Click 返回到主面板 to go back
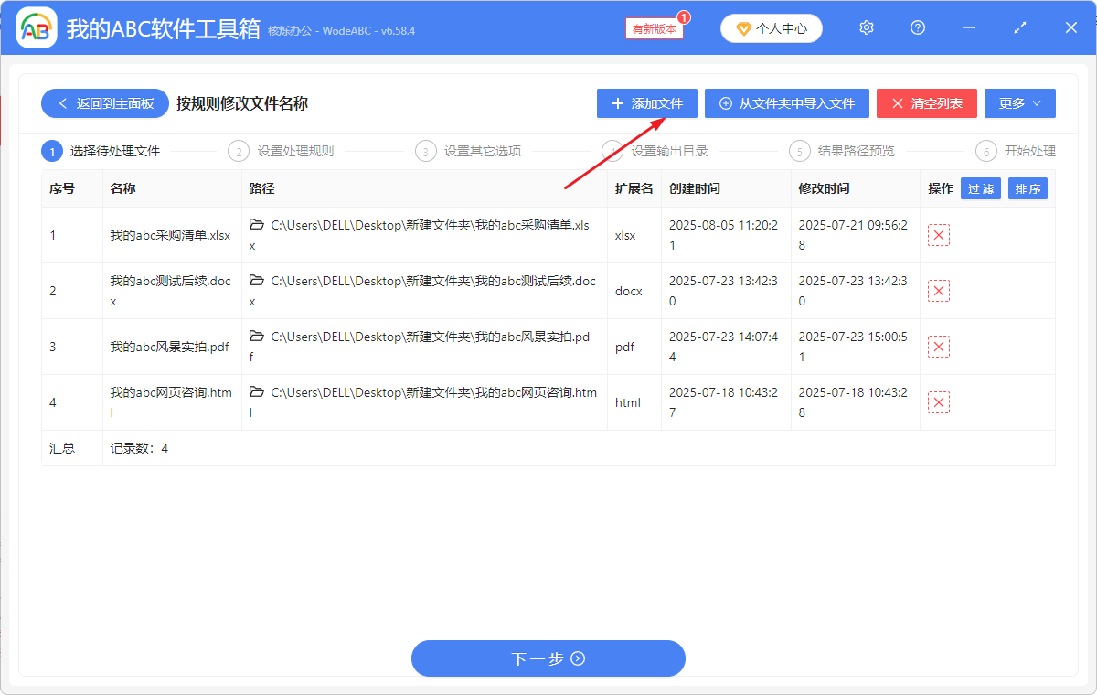This screenshot has width=1097, height=695. (x=104, y=103)
